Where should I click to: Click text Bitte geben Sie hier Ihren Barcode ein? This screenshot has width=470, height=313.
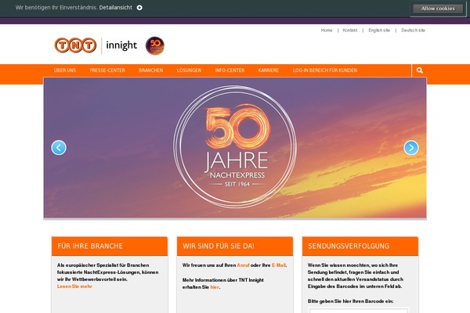coord(350,301)
